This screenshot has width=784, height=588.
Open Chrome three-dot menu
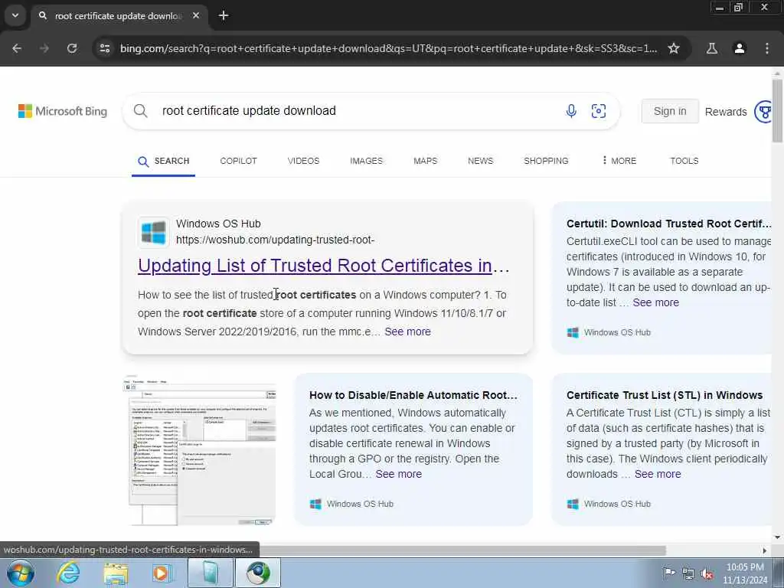tap(767, 48)
